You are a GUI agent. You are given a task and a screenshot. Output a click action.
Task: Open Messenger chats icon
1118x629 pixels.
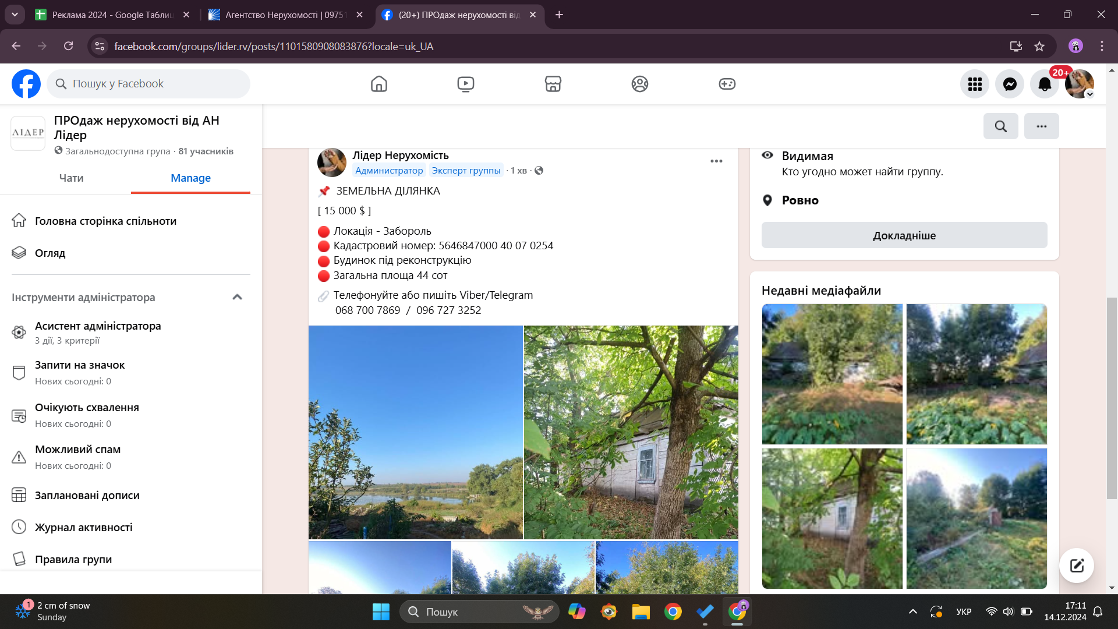click(x=1010, y=84)
